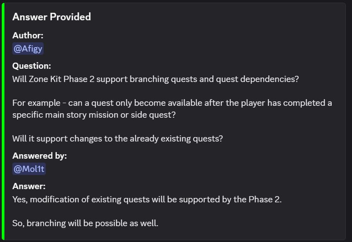Screen dimensions: 352x242
Task: Click the Zone Kit Phase 2 question line
Action: (x=156, y=79)
